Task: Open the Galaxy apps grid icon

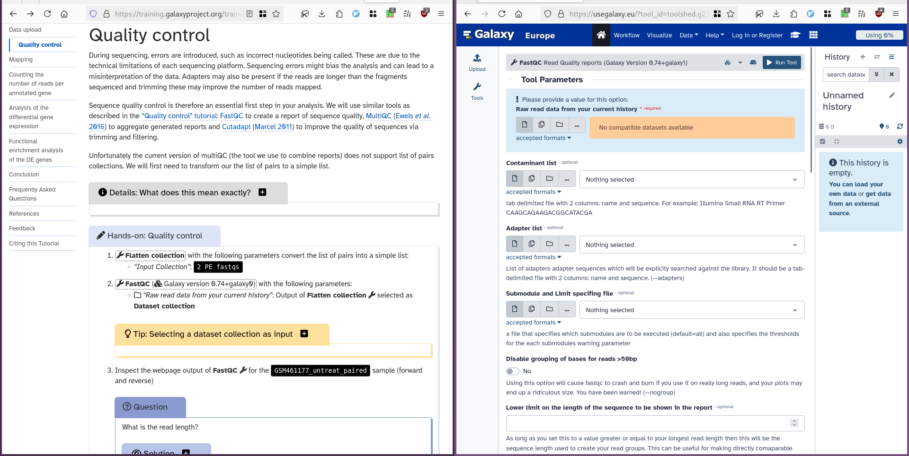Action: [x=813, y=35]
